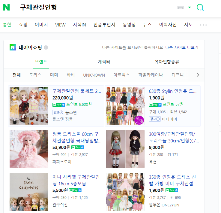Image resolution: width=221 pixels, height=213 pixels.
Task: Filter by UNKNOWN brand
Action: [x=94, y=75]
